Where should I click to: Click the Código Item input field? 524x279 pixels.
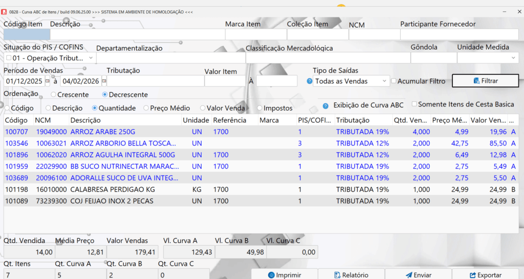tap(27, 34)
